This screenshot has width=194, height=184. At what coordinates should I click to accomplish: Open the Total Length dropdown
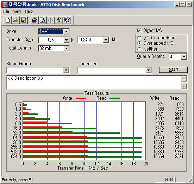tap(67, 48)
